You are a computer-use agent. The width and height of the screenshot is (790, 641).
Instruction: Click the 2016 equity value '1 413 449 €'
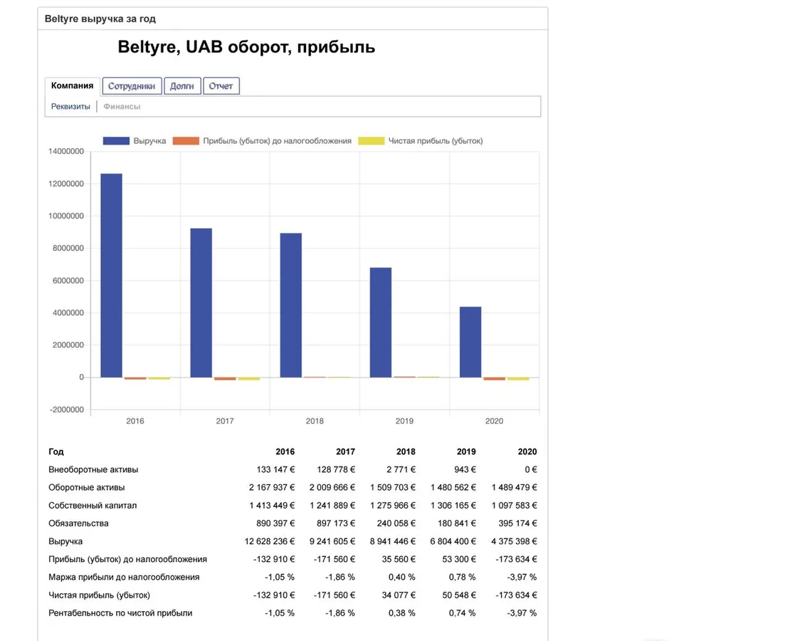(272, 506)
